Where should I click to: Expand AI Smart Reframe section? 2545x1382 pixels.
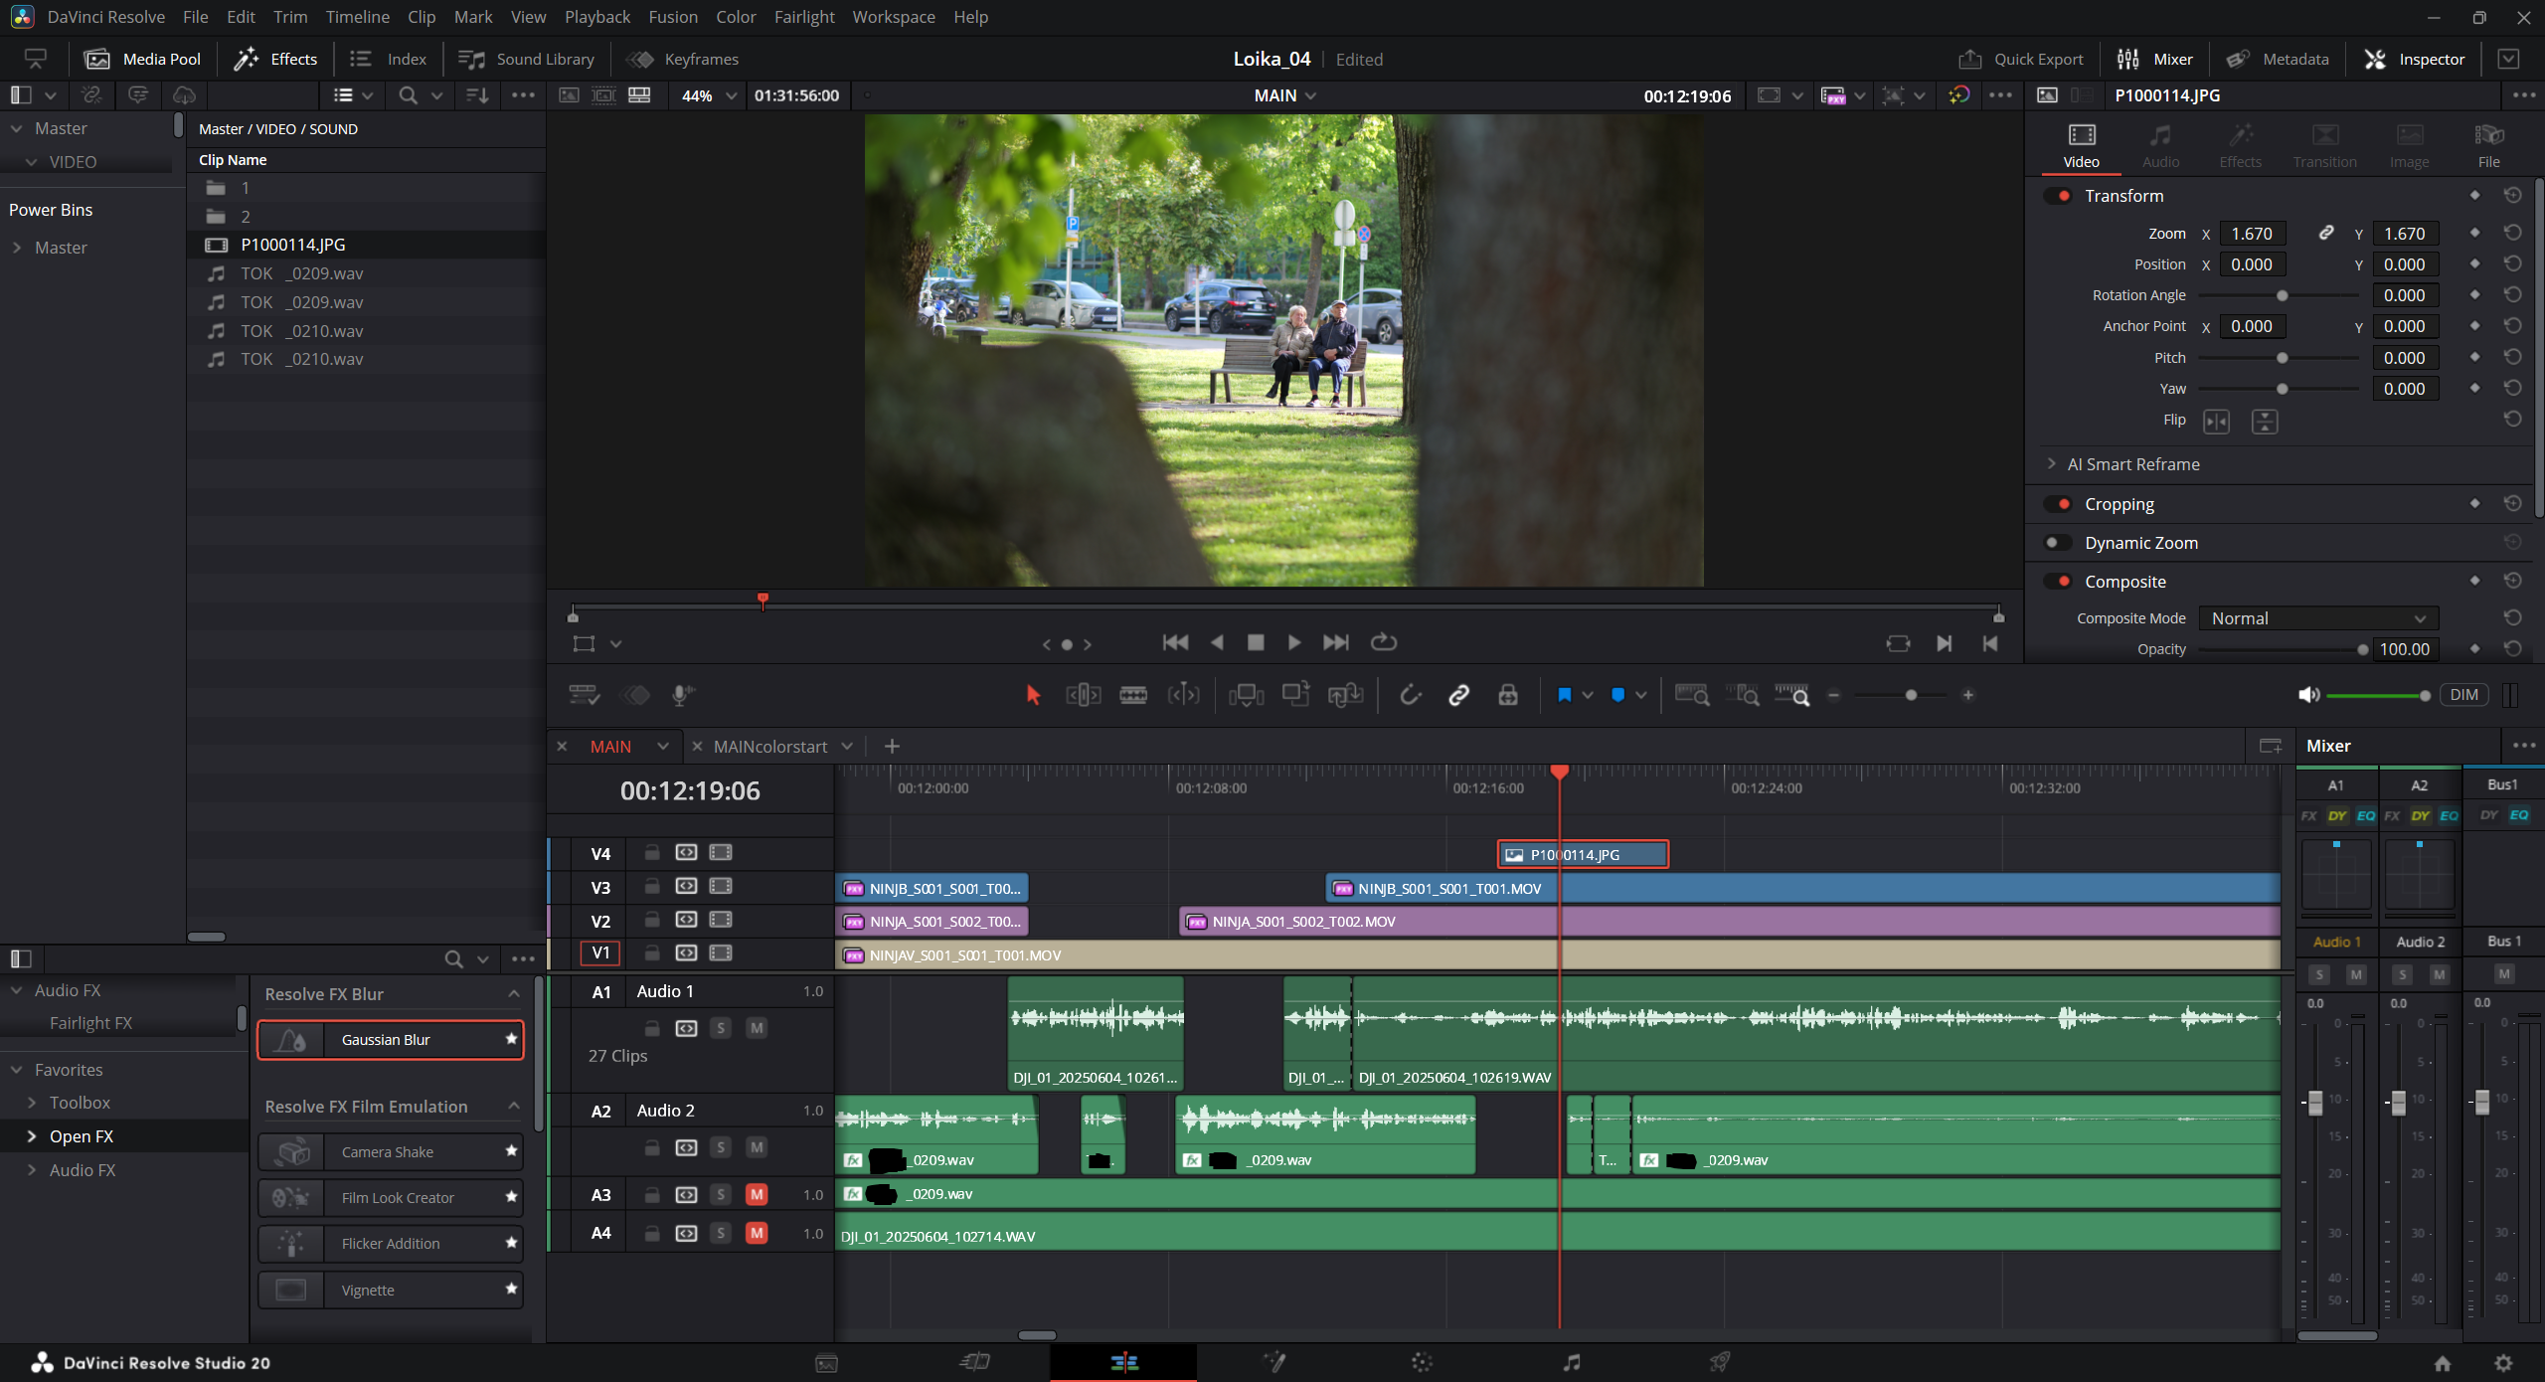[2051, 464]
